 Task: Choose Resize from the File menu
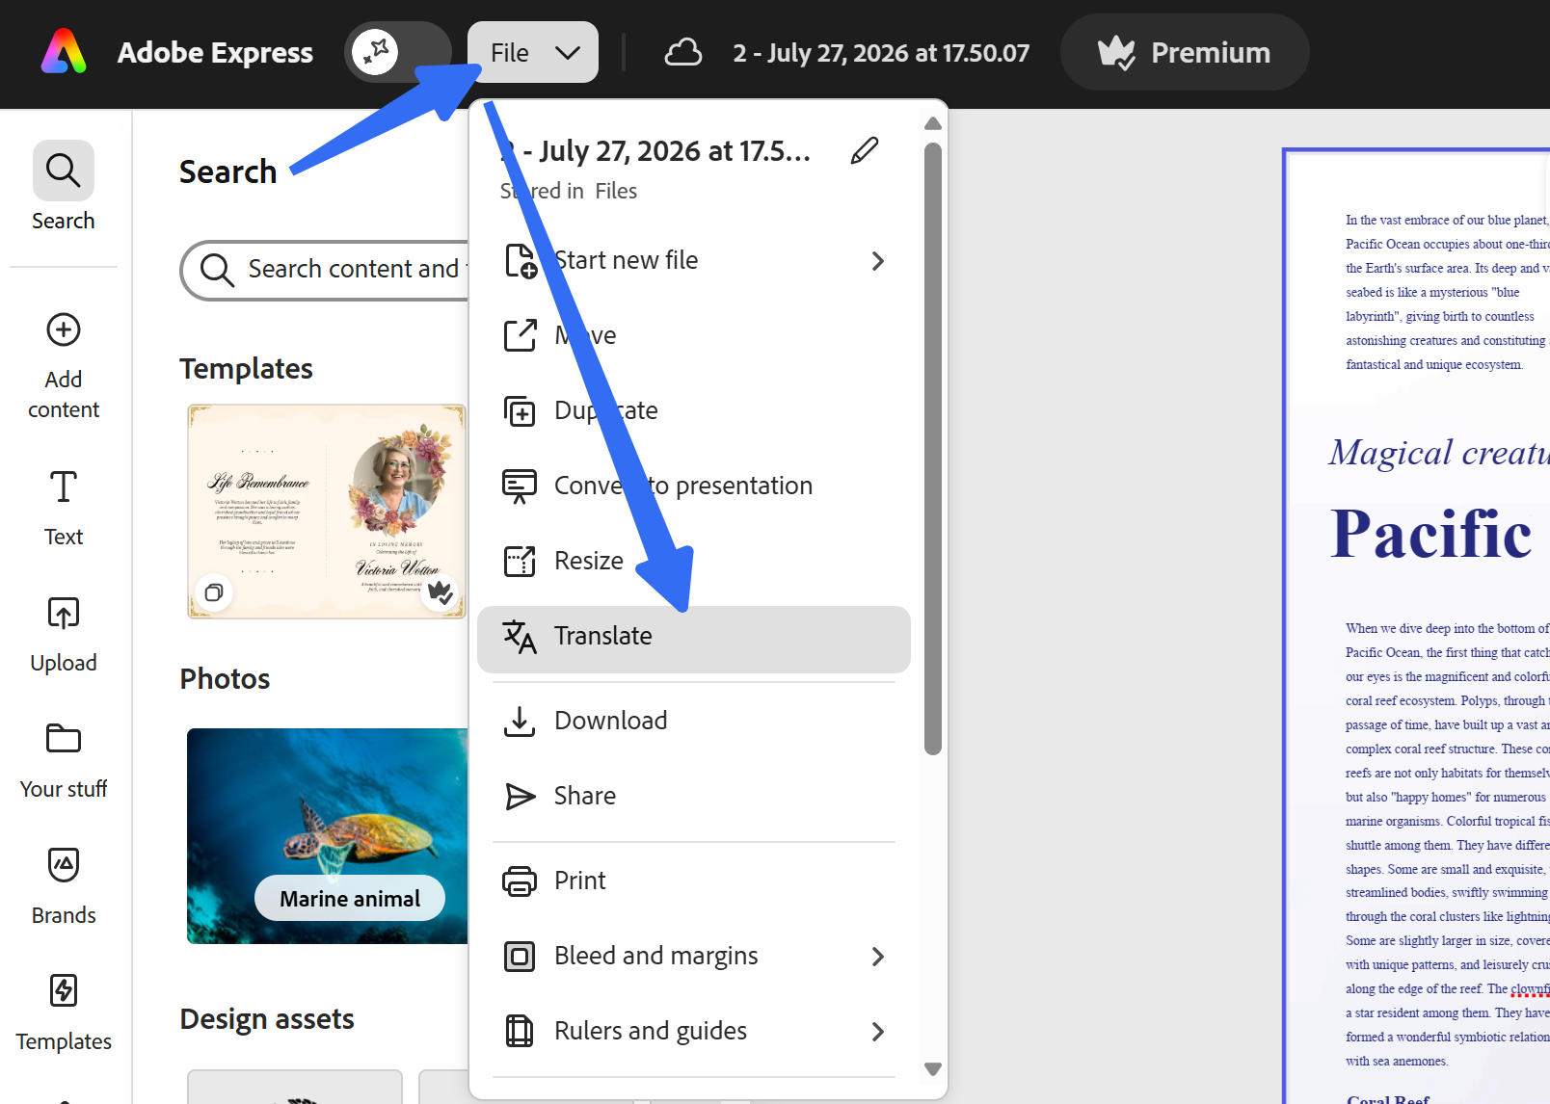click(x=694, y=561)
